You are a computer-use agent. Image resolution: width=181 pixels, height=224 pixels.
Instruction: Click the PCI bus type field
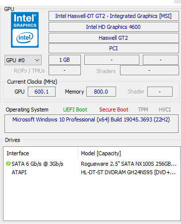[114, 48]
